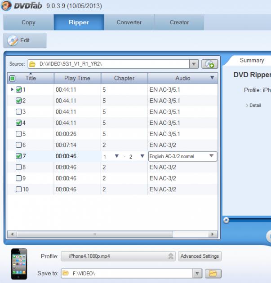Click the double chevron icon in Profile field

(x=171, y=256)
